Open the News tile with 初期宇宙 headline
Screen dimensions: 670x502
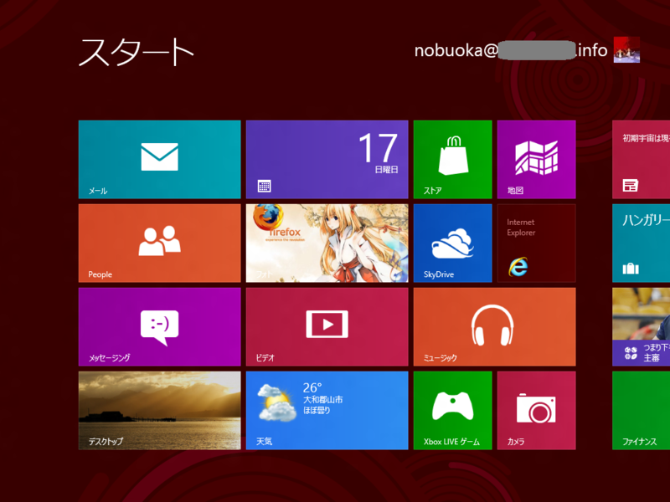(641, 159)
